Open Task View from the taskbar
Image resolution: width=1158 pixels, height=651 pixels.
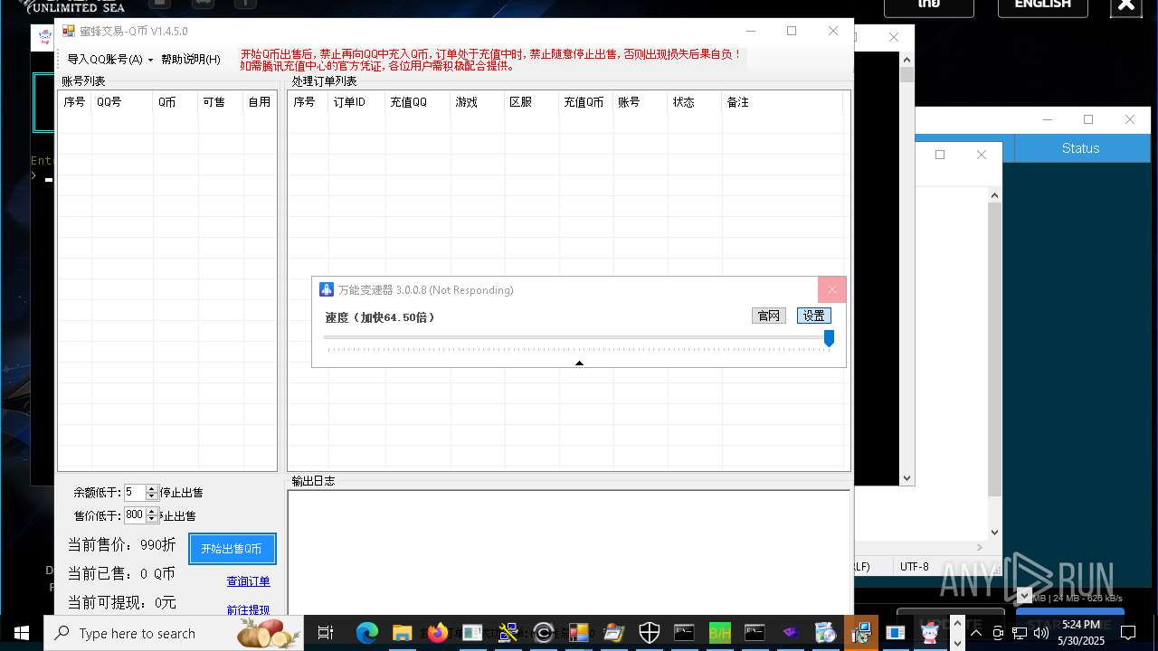tap(326, 633)
